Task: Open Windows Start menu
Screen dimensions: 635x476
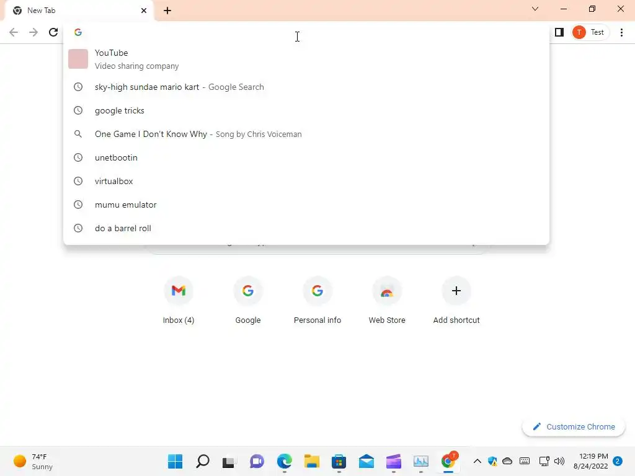Action: tap(175, 461)
